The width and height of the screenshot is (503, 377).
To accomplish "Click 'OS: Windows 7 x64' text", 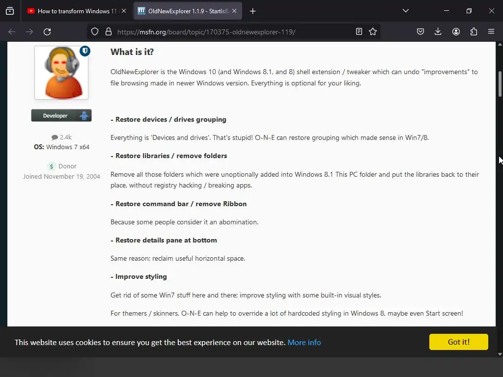I will (61, 147).
